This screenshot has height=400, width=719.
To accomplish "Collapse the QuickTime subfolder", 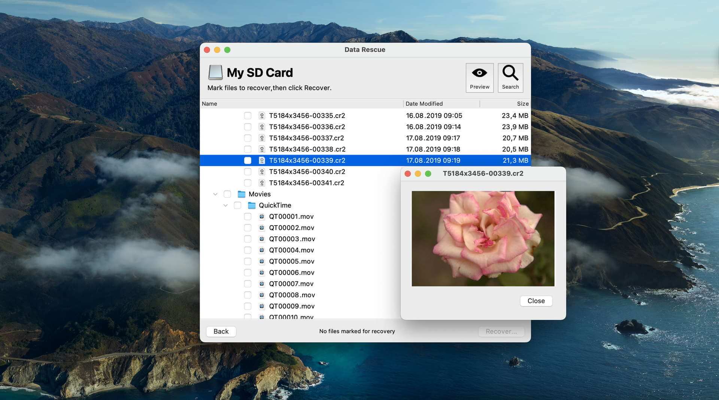I will [x=225, y=205].
